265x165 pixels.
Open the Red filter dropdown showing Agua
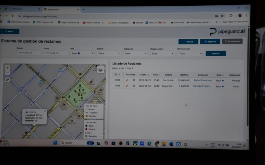82,54
